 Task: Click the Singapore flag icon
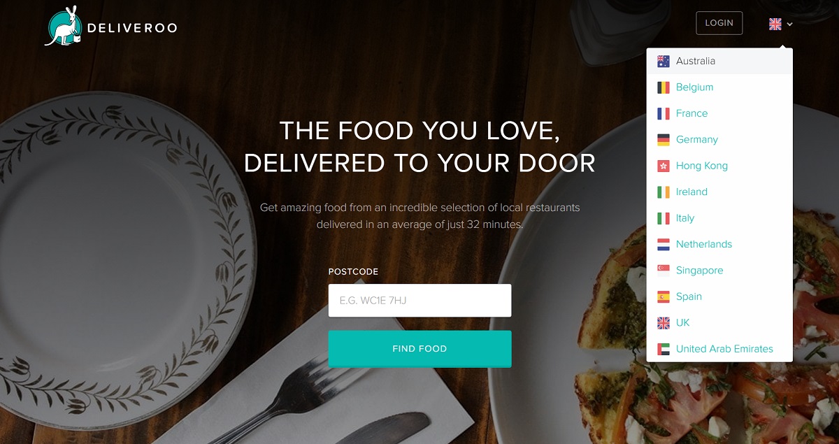pyautogui.click(x=664, y=271)
